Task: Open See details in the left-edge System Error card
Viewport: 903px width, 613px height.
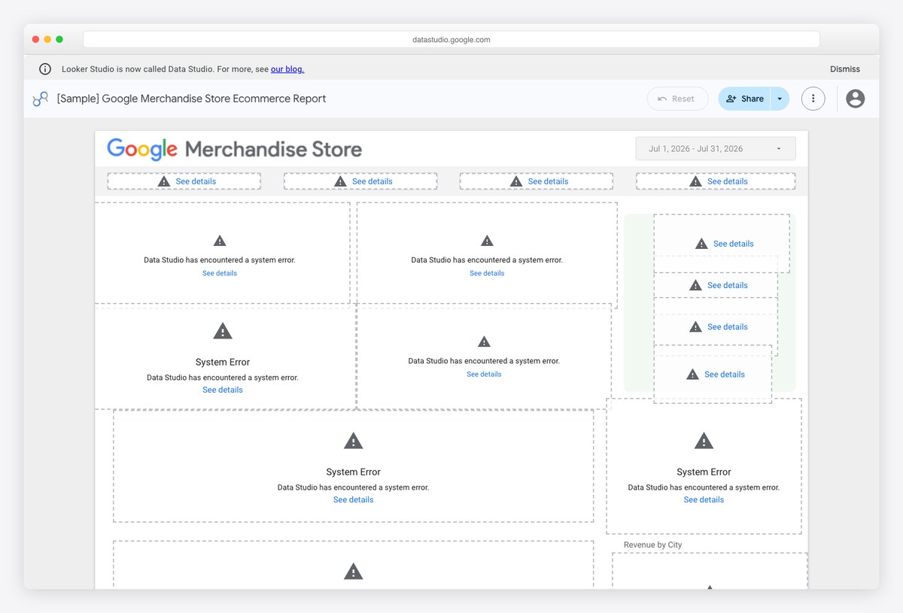Action: coord(223,390)
